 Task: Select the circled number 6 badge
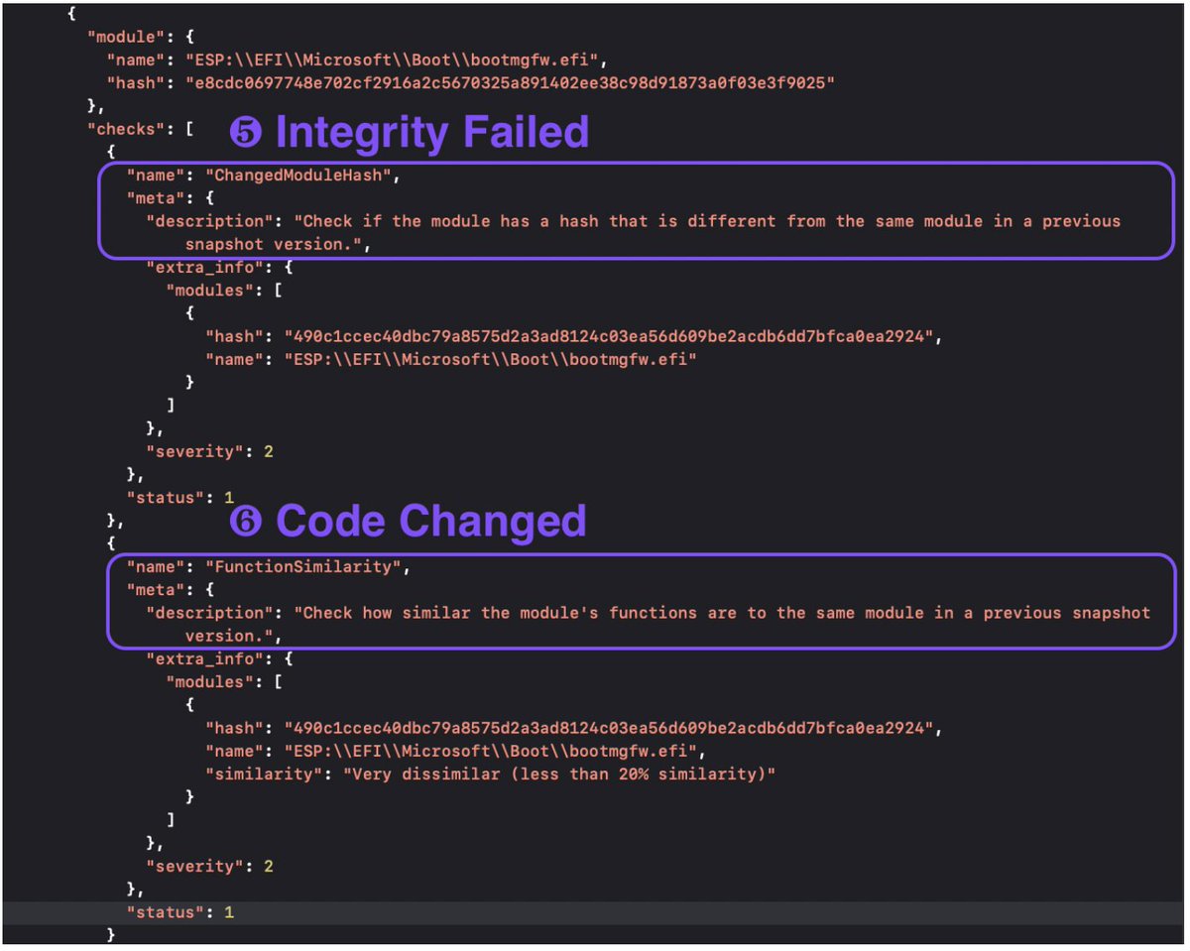[248, 522]
